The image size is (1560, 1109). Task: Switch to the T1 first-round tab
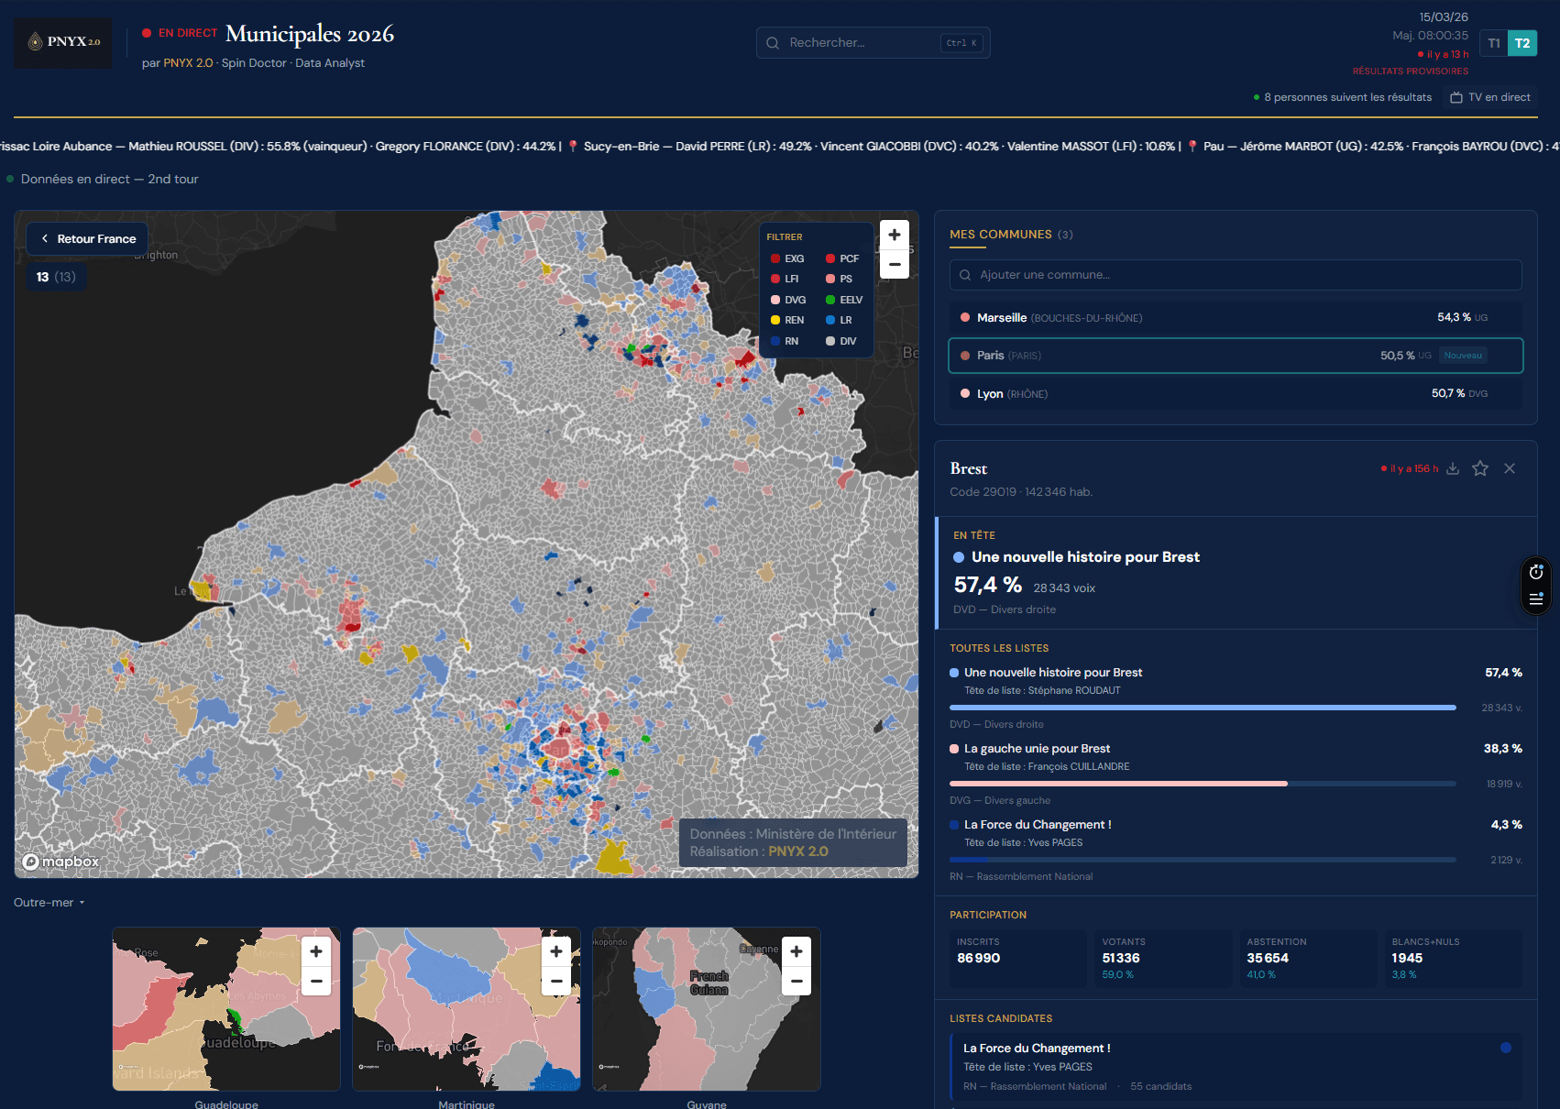coord(1493,42)
